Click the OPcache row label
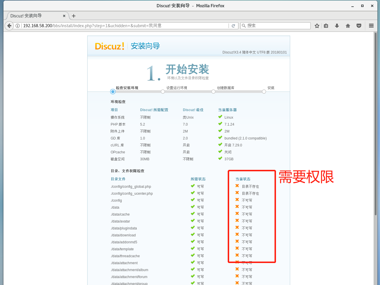Viewport: 380px width, 285px height. click(118, 152)
